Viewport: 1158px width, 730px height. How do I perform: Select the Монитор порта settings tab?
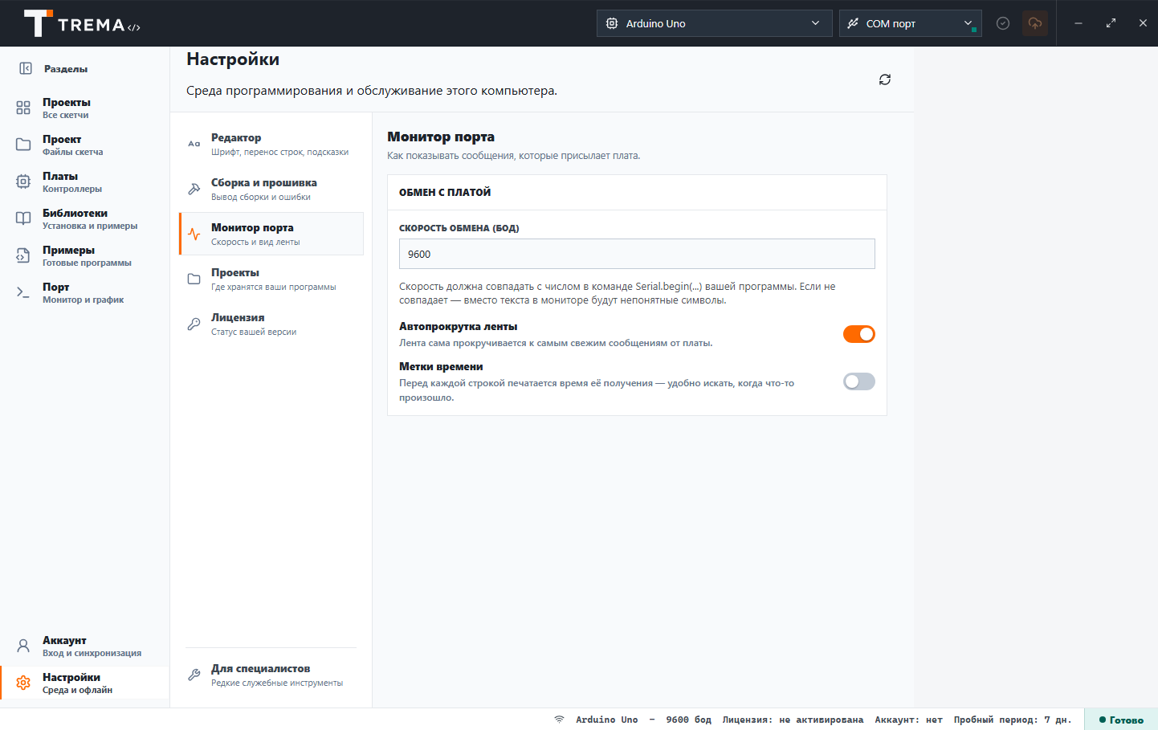click(x=271, y=234)
